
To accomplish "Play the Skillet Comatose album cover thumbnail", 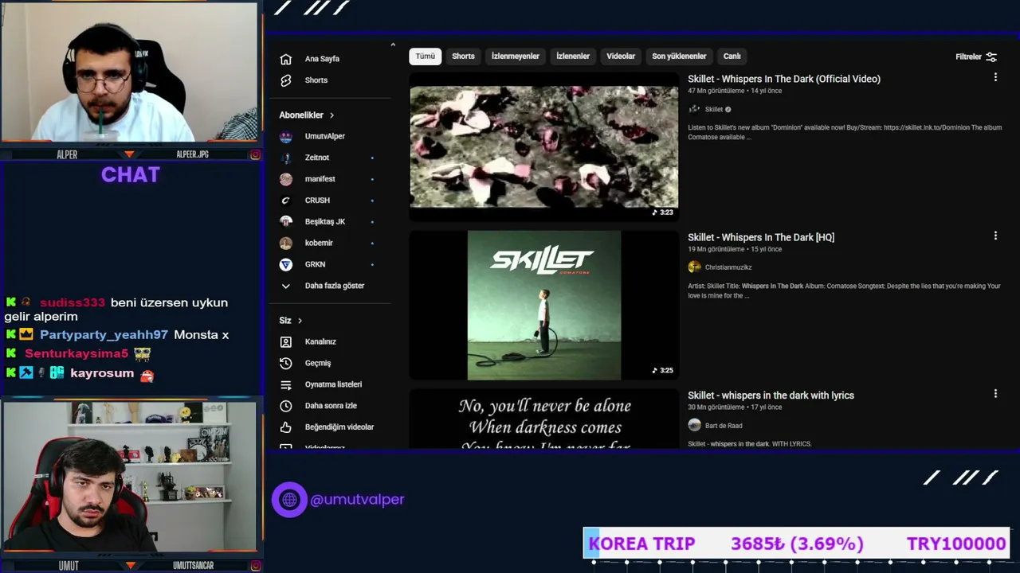I will click(543, 306).
